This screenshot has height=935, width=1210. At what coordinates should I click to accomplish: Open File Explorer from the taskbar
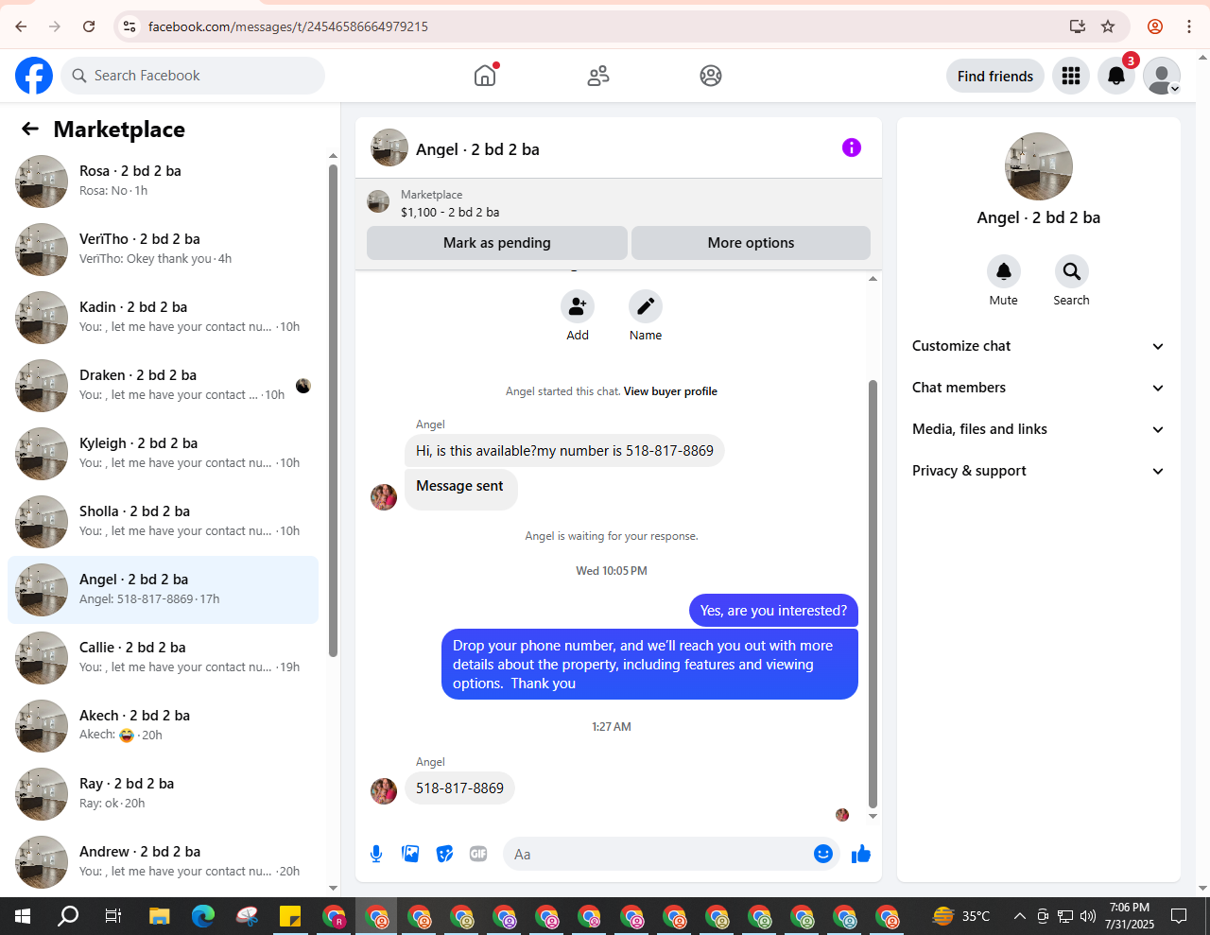pyautogui.click(x=159, y=916)
